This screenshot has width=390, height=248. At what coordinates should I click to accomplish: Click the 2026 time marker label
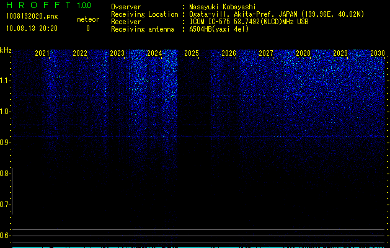[x=229, y=53]
